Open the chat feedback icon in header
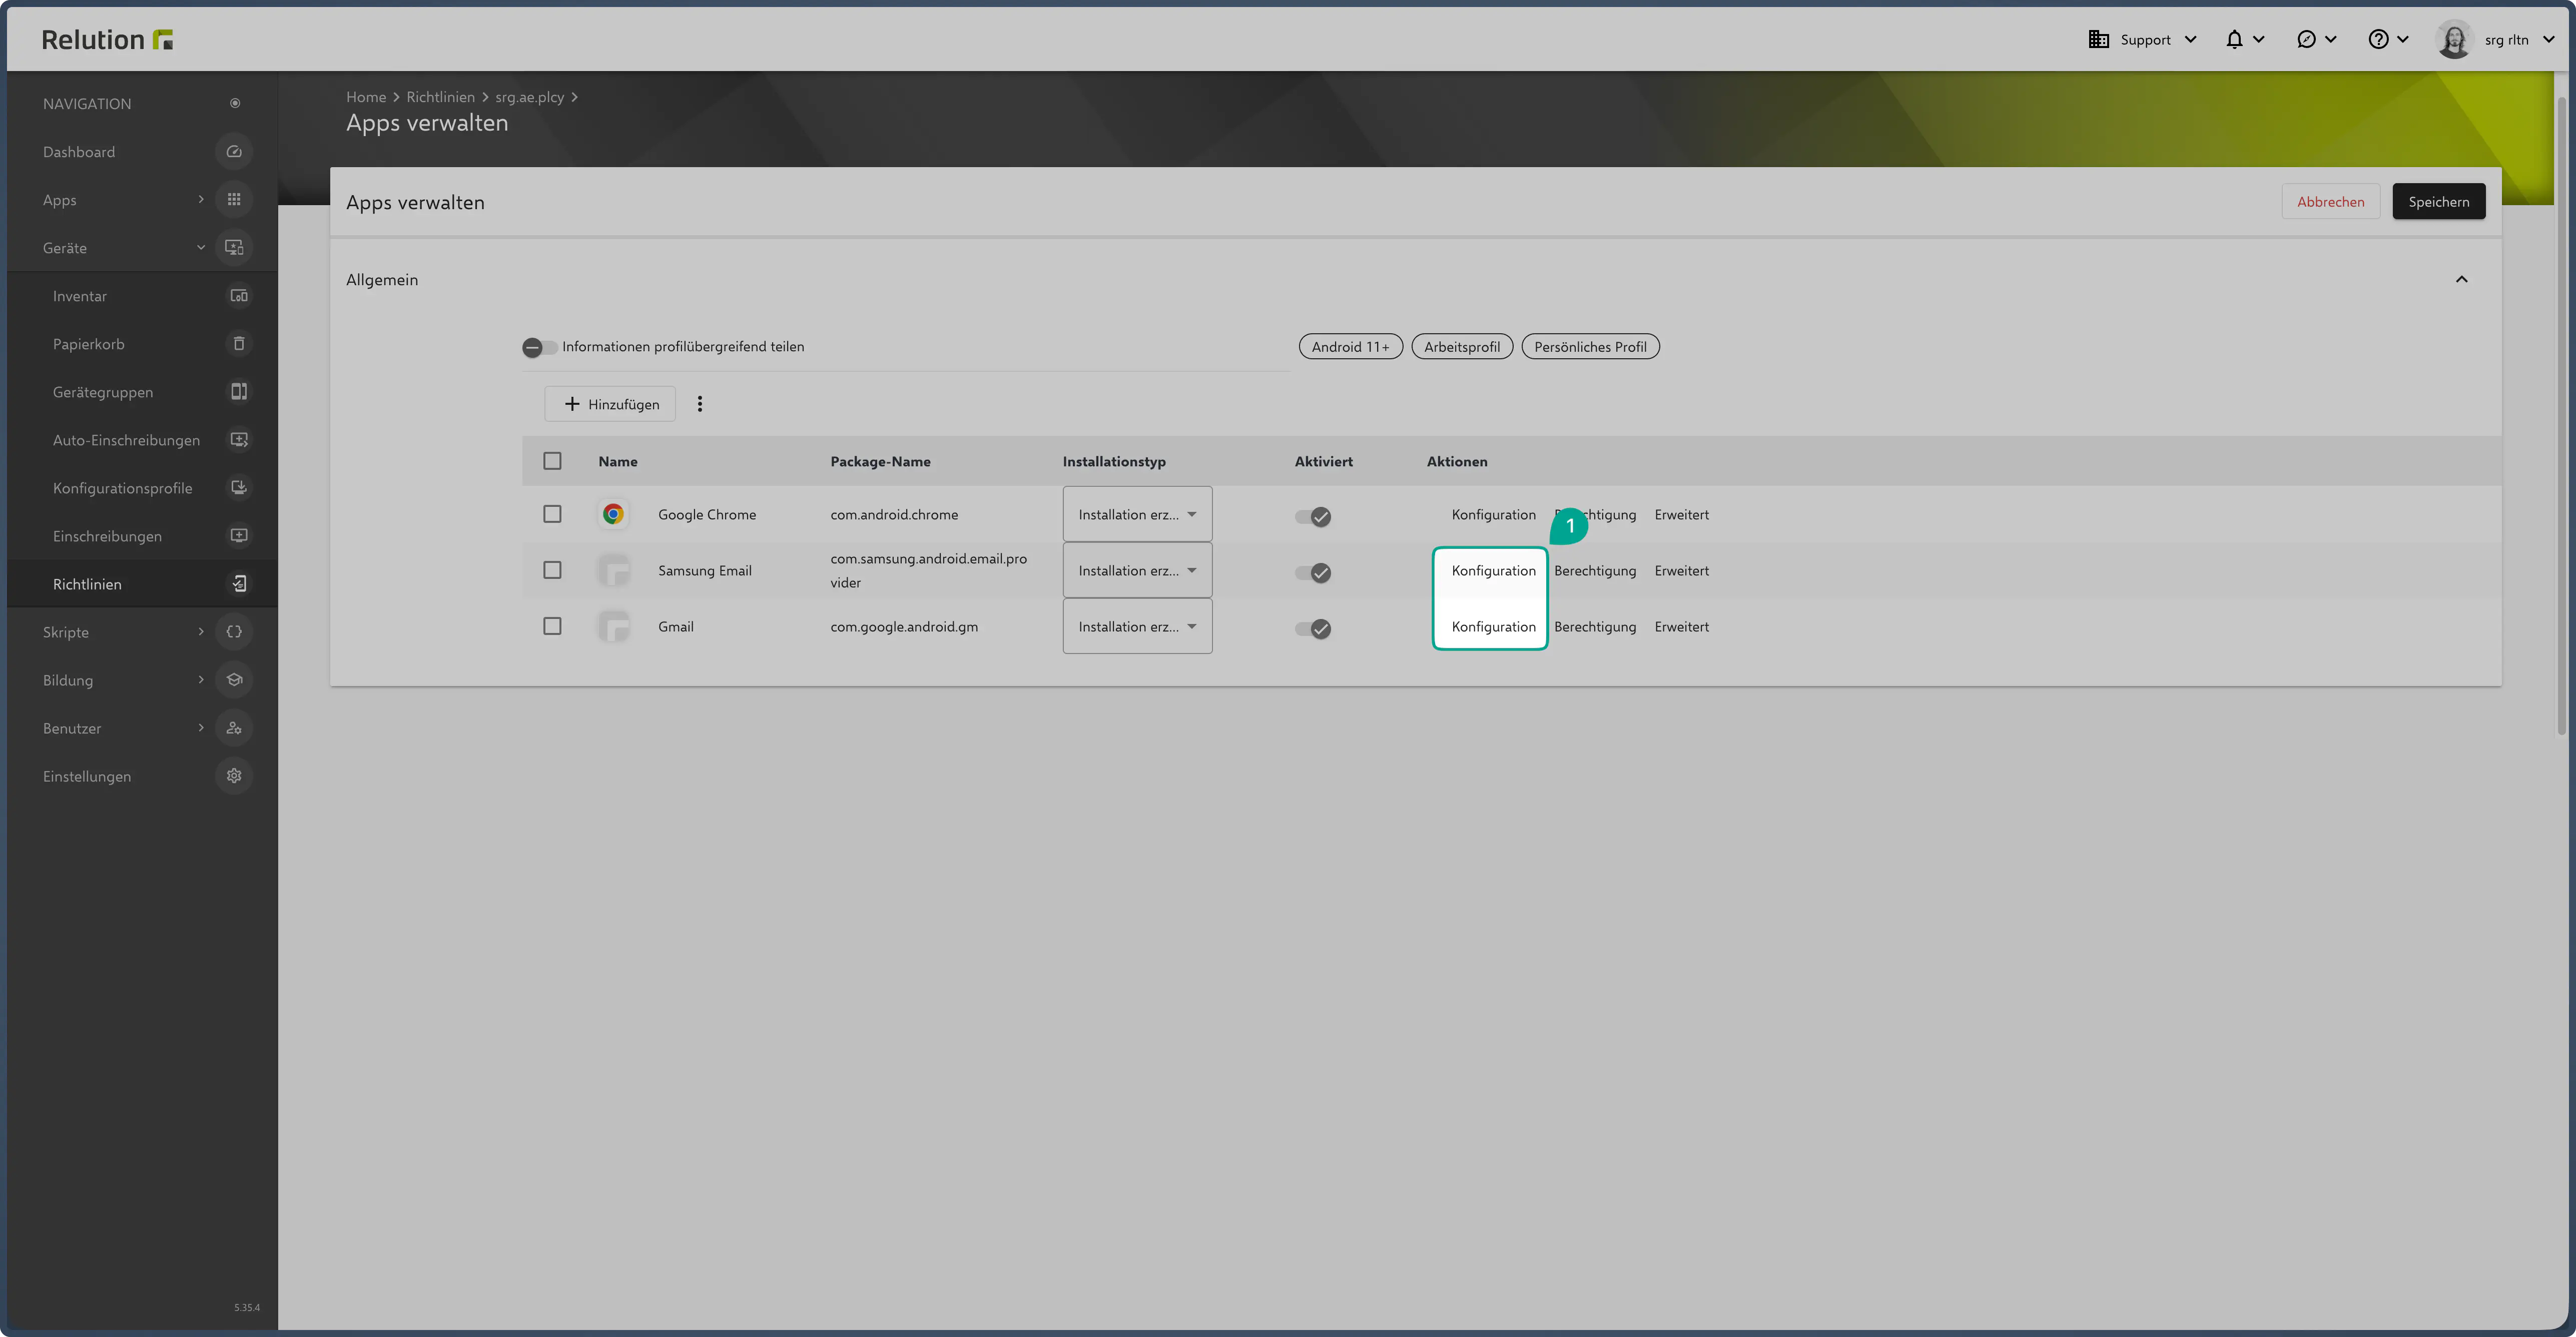This screenshot has height=1337, width=2576. click(x=2306, y=40)
